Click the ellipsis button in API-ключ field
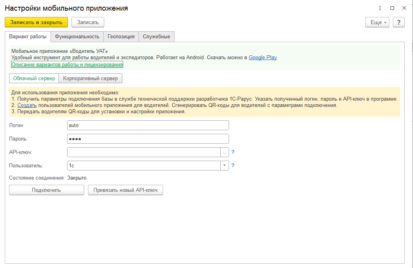The height and width of the screenshot is (268, 413). pos(224,152)
